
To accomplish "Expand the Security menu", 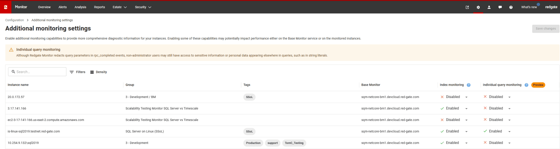I will point(143,7).
